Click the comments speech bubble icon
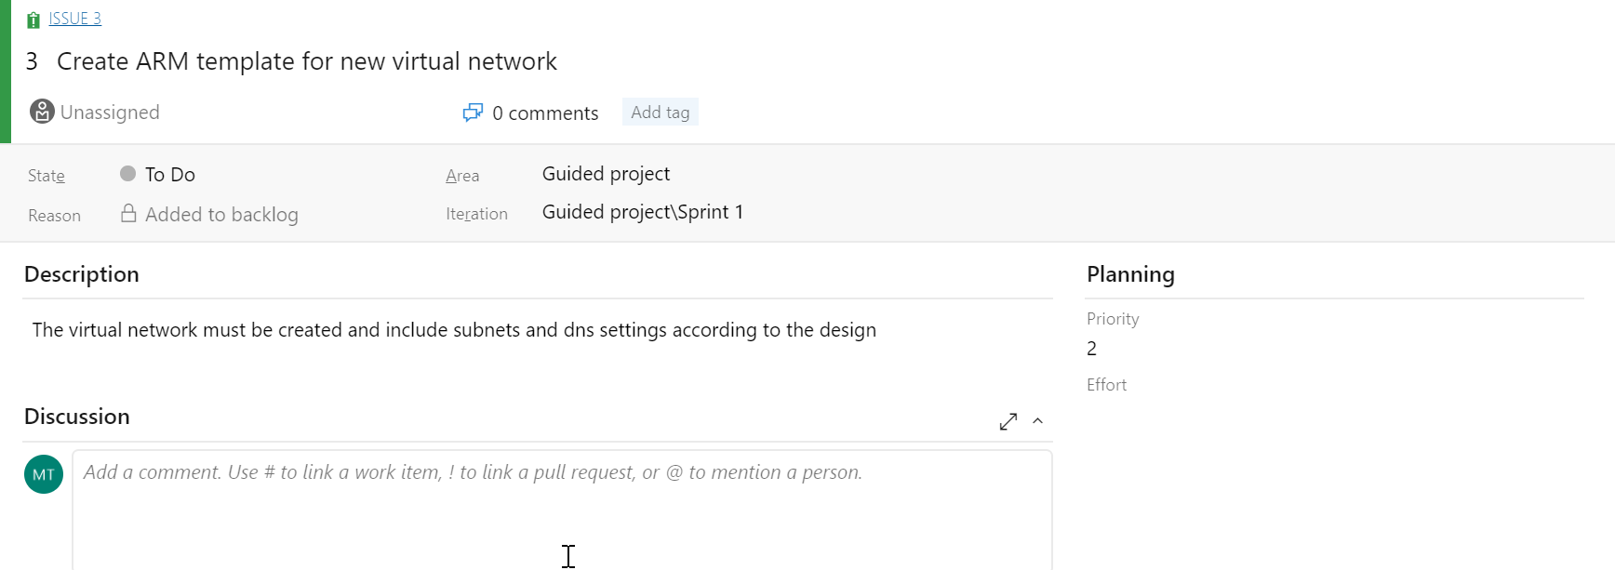 point(473,113)
